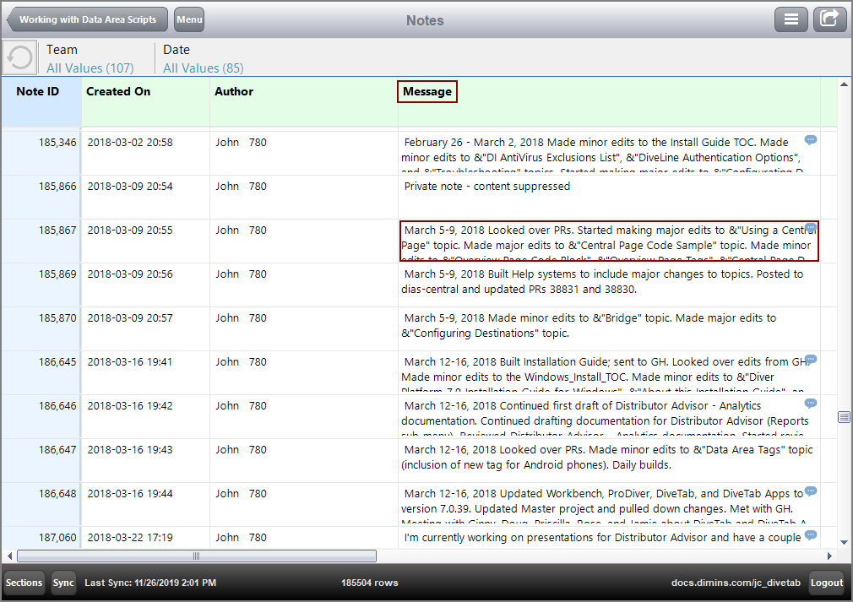Image resolution: width=853 pixels, height=602 pixels.
Task: Select the small list icon on the right edge
Action: (843, 416)
